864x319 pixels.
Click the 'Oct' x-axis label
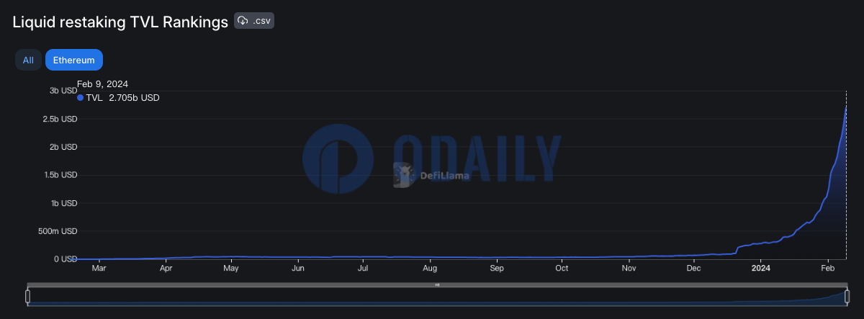click(x=562, y=269)
